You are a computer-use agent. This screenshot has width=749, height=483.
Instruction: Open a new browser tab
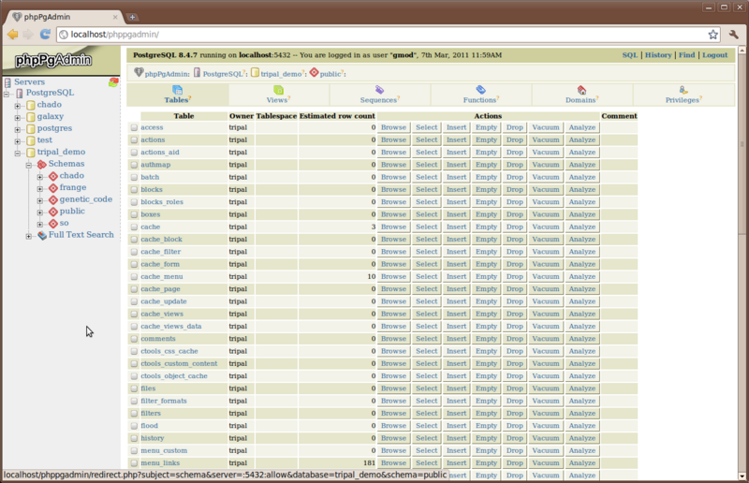(x=132, y=17)
